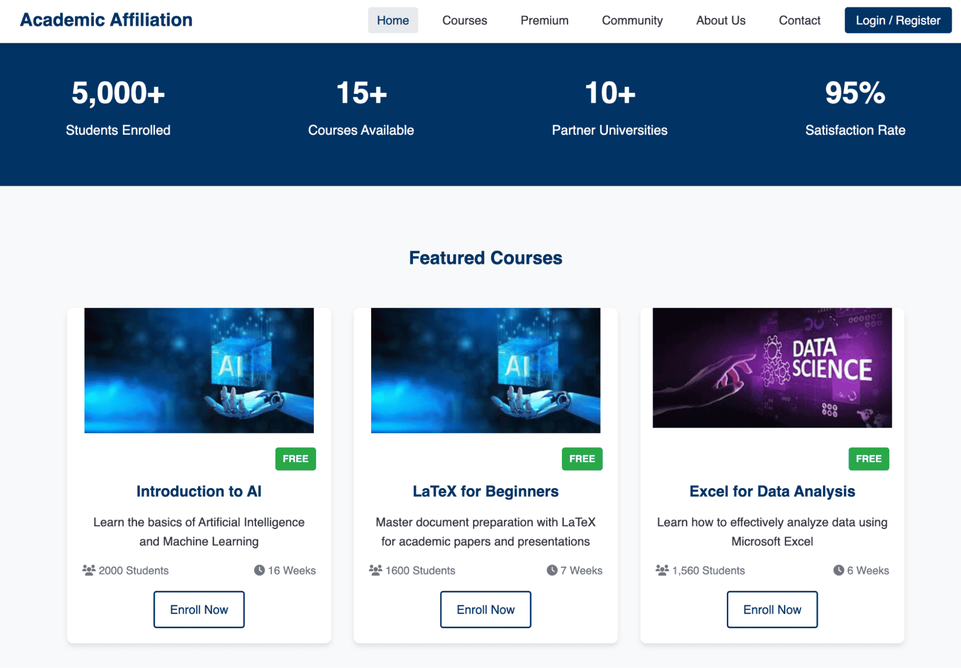Open the Introduction to AI title link
The width and height of the screenshot is (961, 668).
tap(199, 491)
